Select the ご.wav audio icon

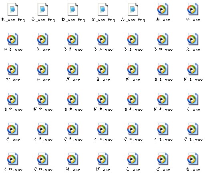coord(163,159)
